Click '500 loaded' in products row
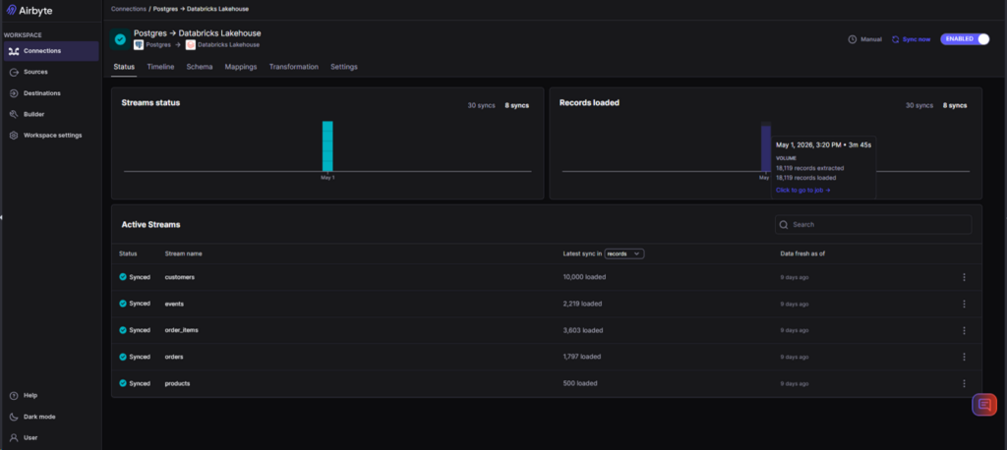This screenshot has height=450, width=1007. pos(580,383)
